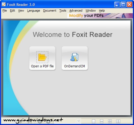Switch to continuous page layout icon

click(x=102, y=121)
